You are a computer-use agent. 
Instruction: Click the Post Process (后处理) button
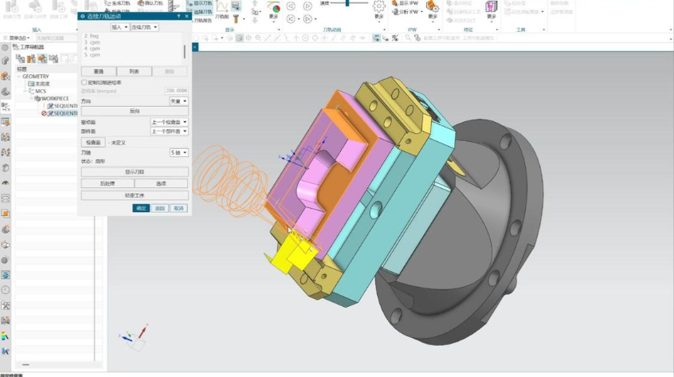click(108, 183)
